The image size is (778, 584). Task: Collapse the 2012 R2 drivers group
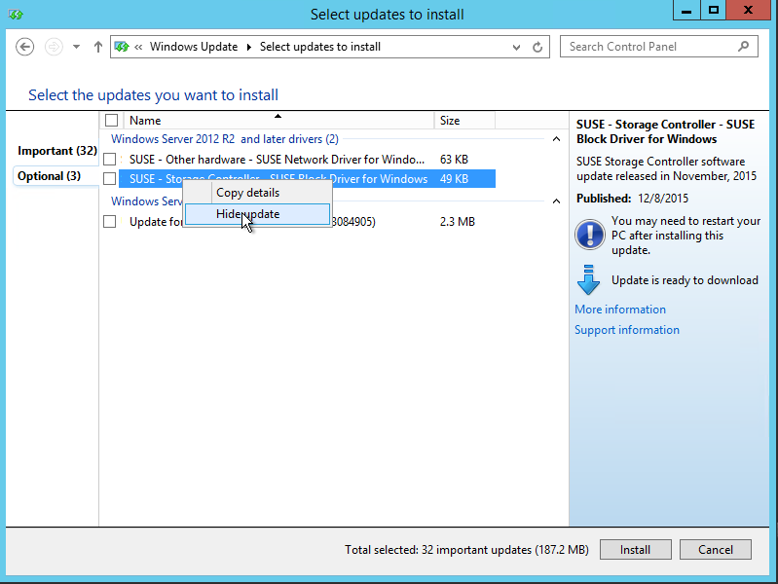coord(556,139)
